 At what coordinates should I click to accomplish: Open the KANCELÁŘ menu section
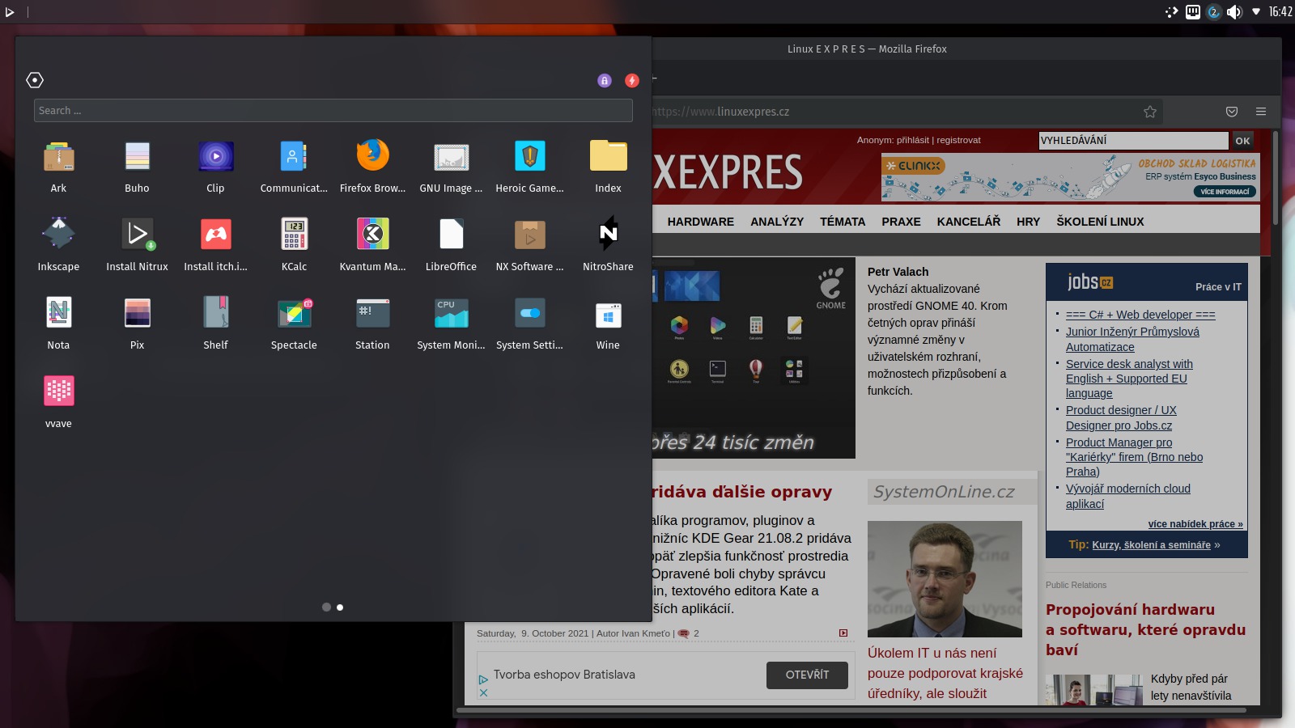coord(969,222)
